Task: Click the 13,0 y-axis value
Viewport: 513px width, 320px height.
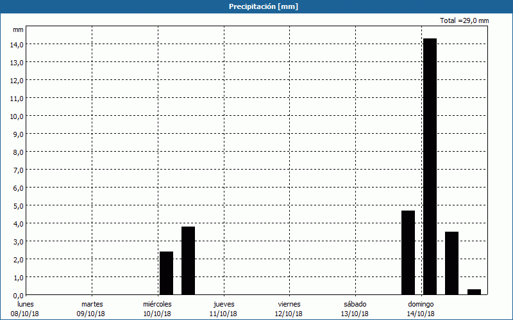Action: tap(17, 63)
